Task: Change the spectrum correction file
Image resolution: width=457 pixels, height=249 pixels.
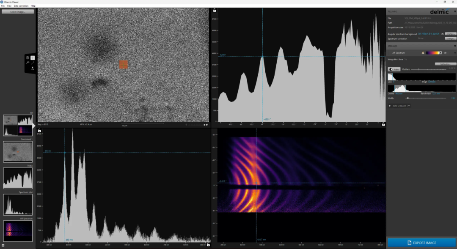Action: click(451, 38)
